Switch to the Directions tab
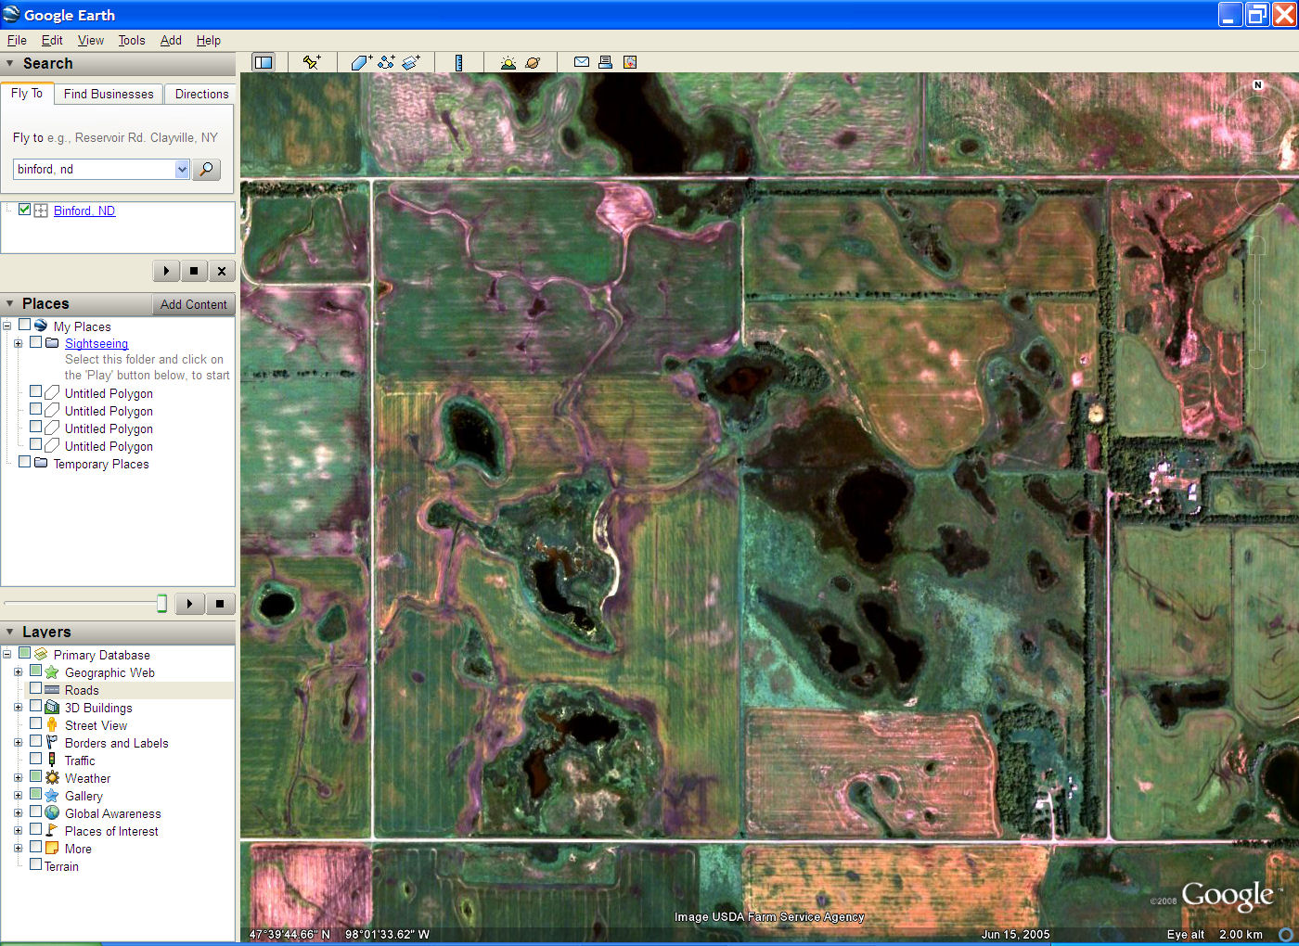The height and width of the screenshot is (946, 1299). (x=201, y=94)
